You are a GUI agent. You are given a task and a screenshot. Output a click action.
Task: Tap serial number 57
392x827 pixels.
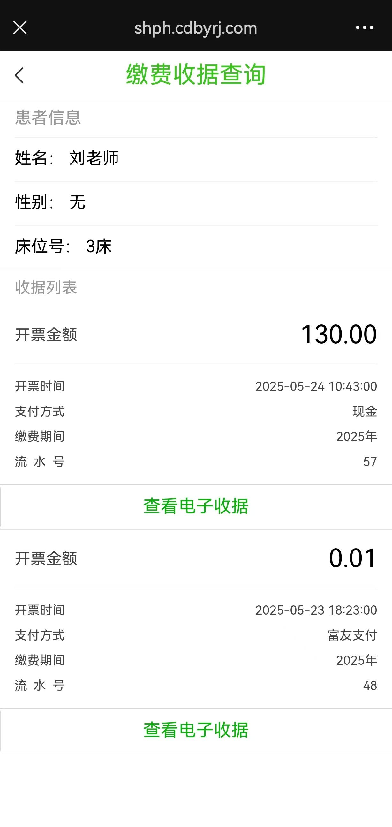(370, 462)
